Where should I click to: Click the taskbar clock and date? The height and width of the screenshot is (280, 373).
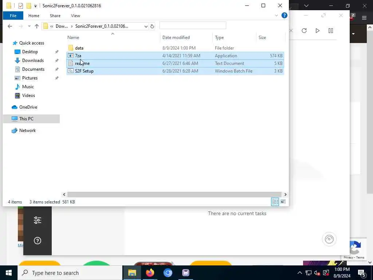(342, 273)
